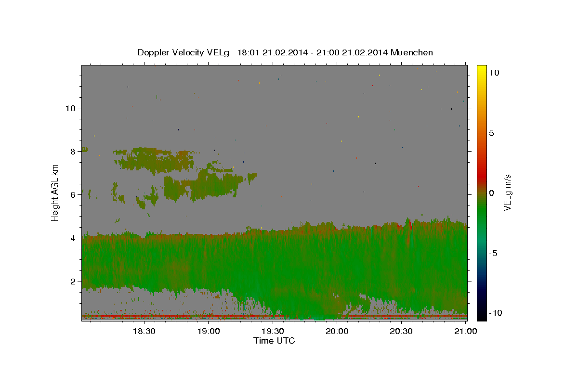This screenshot has height=385, width=578.
Task: Click the plot title 'Doppler Velocity VELg'
Action: [x=184, y=52]
